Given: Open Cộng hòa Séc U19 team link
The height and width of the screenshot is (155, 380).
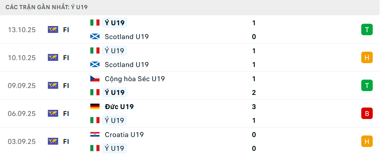Looking at the screenshot, I should point(135,78).
